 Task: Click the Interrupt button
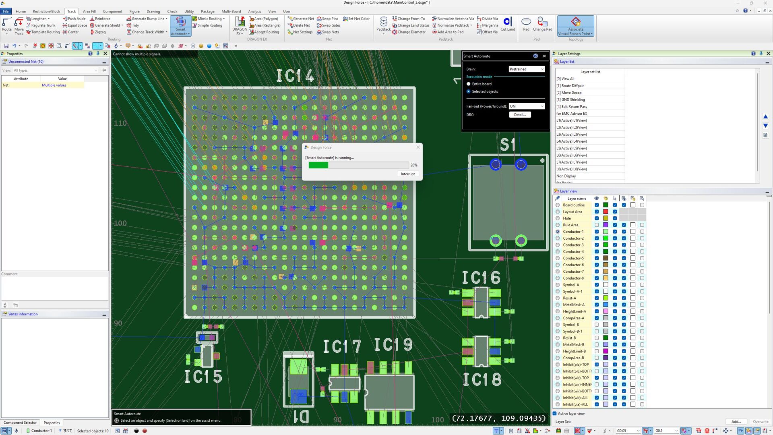407,174
